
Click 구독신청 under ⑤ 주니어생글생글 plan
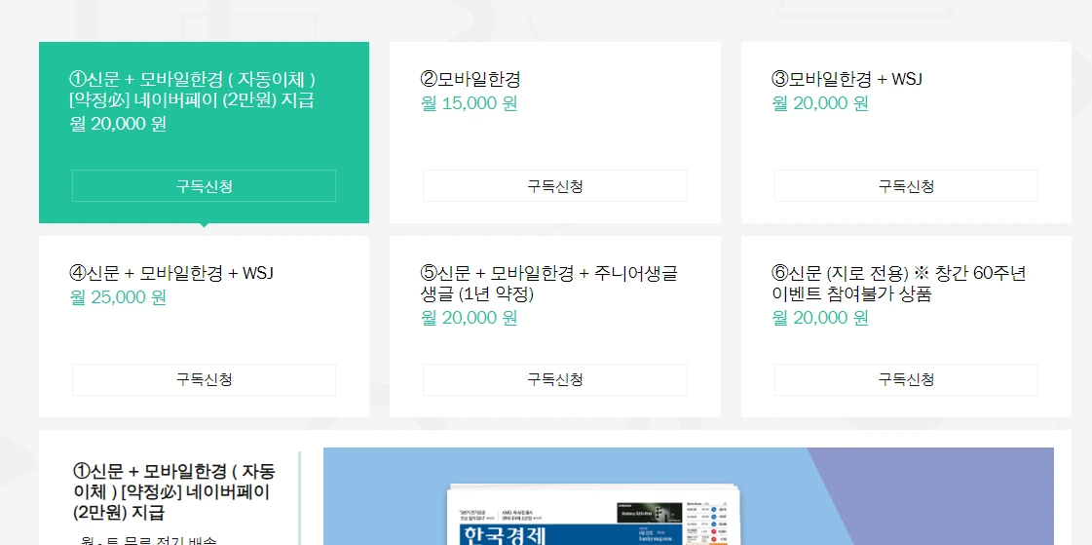pos(554,380)
